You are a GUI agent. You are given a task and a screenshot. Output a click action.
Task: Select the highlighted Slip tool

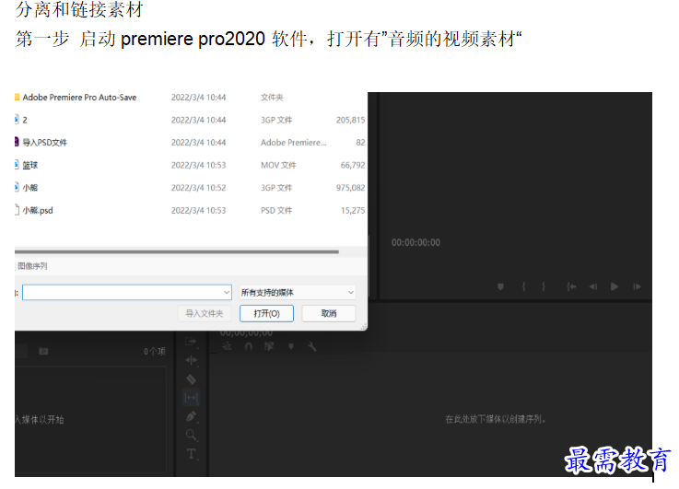[x=191, y=397]
